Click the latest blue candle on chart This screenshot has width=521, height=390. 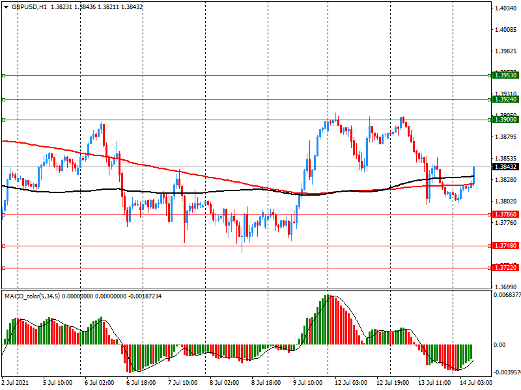click(x=473, y=175)
